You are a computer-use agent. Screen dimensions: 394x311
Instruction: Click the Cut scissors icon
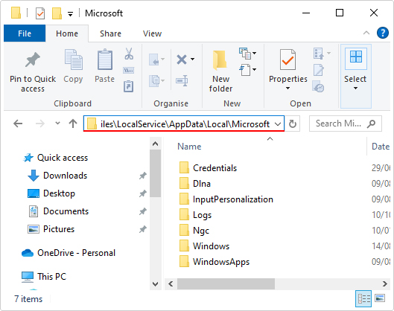(129, 54)
